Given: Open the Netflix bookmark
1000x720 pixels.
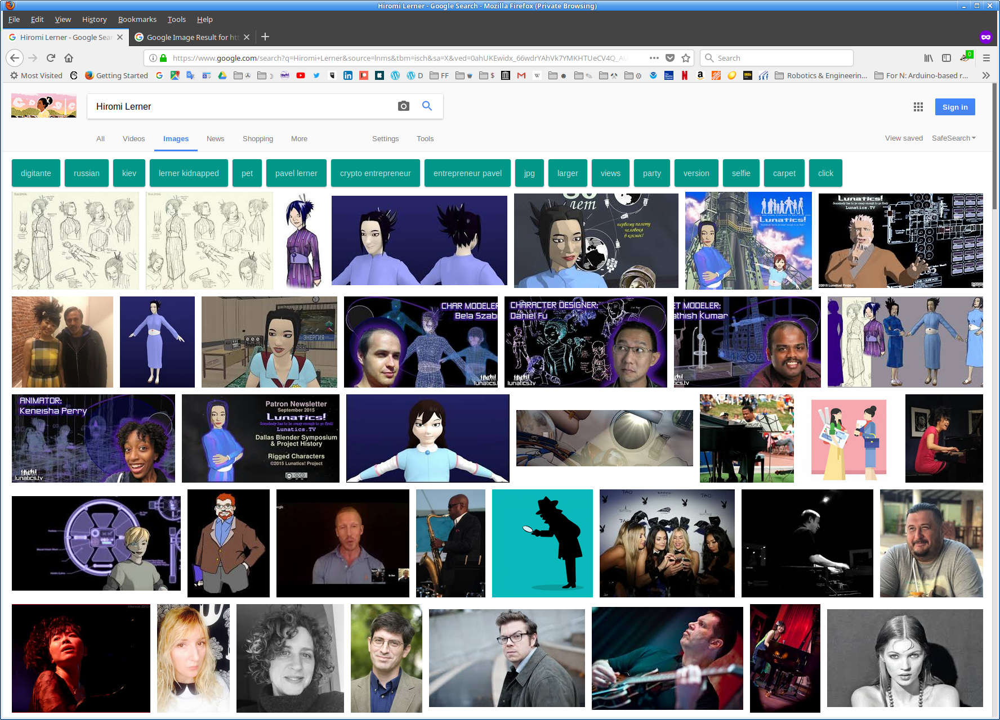Looking at the screenshot, I should point(684,75).
